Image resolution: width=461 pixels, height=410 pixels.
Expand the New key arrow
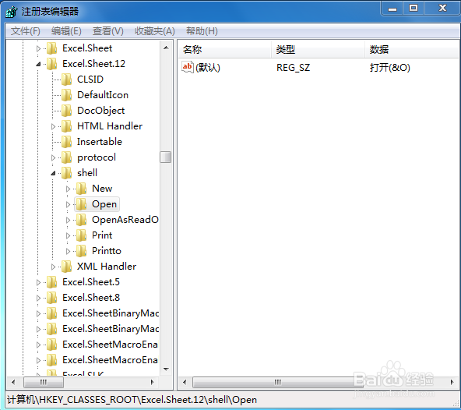pyautogui.click(x=68, y=189)
